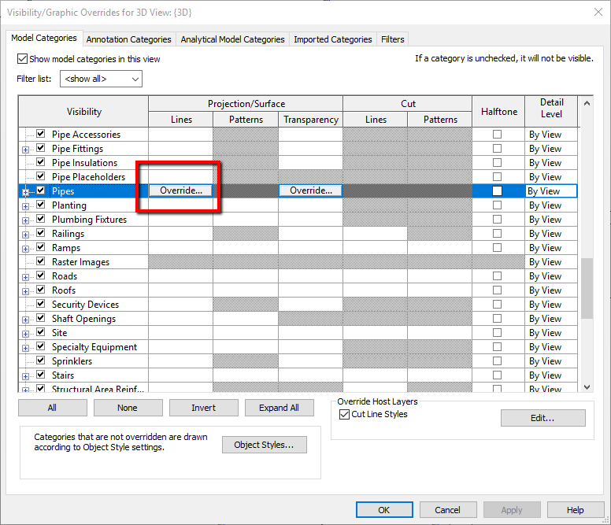Toggle Planting visibility checkbox
611x525 pixels.
[x=40, y=205]
